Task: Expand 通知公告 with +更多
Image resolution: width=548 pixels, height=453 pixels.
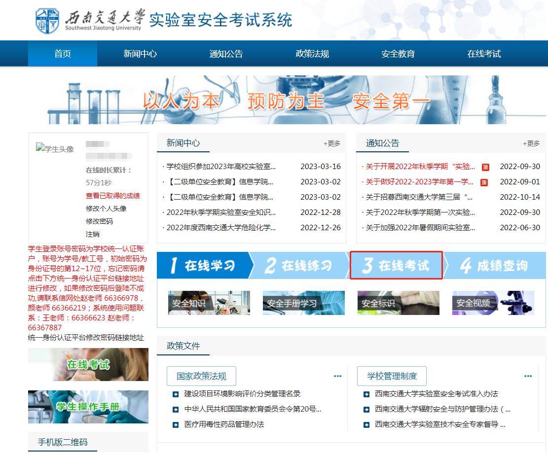Action: 531,143
